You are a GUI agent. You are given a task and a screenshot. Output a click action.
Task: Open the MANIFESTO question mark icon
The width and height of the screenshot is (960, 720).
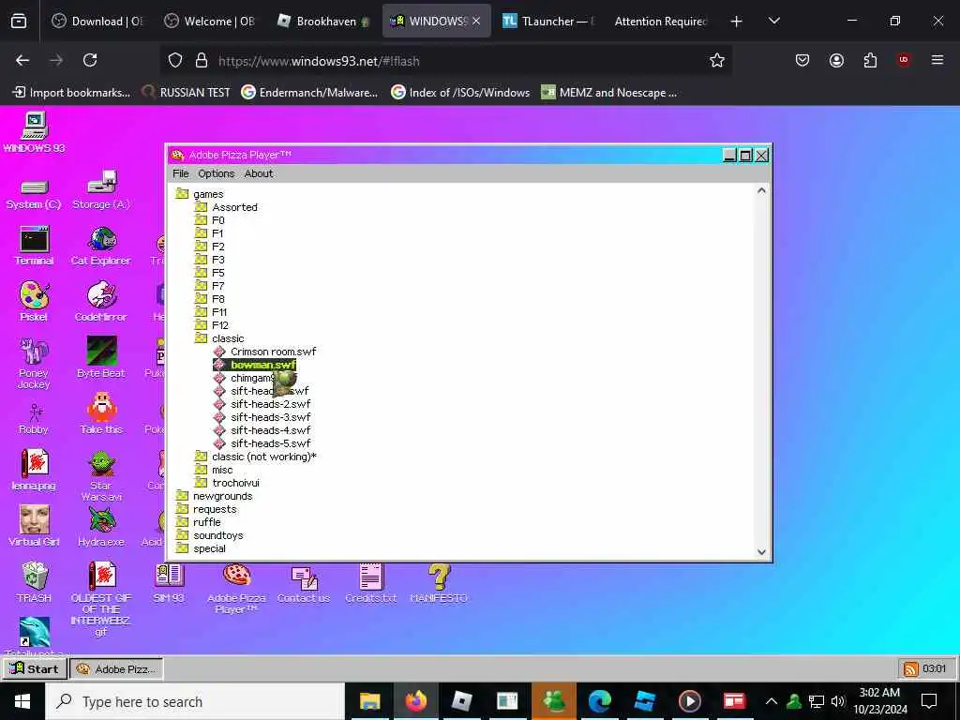[439, 583]
